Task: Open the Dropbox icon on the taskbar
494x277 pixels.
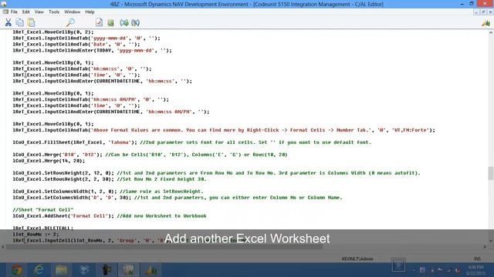Action: [x=84, y=270]
